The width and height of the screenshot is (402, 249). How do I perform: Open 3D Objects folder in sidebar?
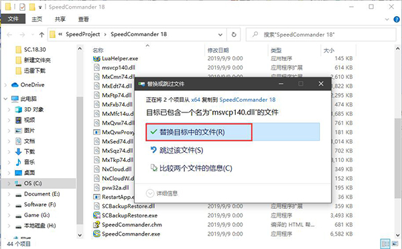(33, 110)
